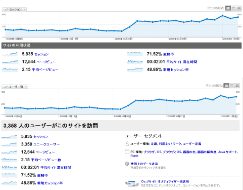Open the セッション link under サイトの利用状況

pos(41,54)
